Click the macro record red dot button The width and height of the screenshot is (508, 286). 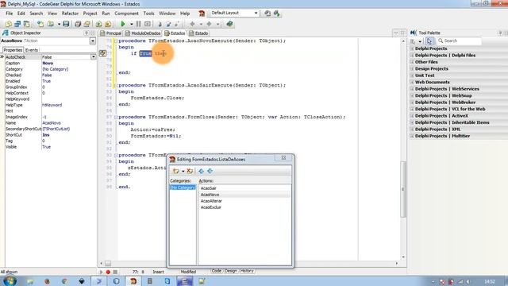coord(108,272)
